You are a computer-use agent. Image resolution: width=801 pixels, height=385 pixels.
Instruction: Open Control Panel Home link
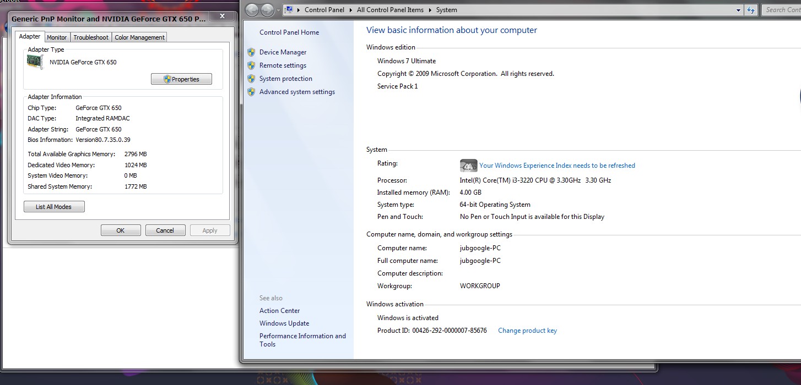coord(289,32)
